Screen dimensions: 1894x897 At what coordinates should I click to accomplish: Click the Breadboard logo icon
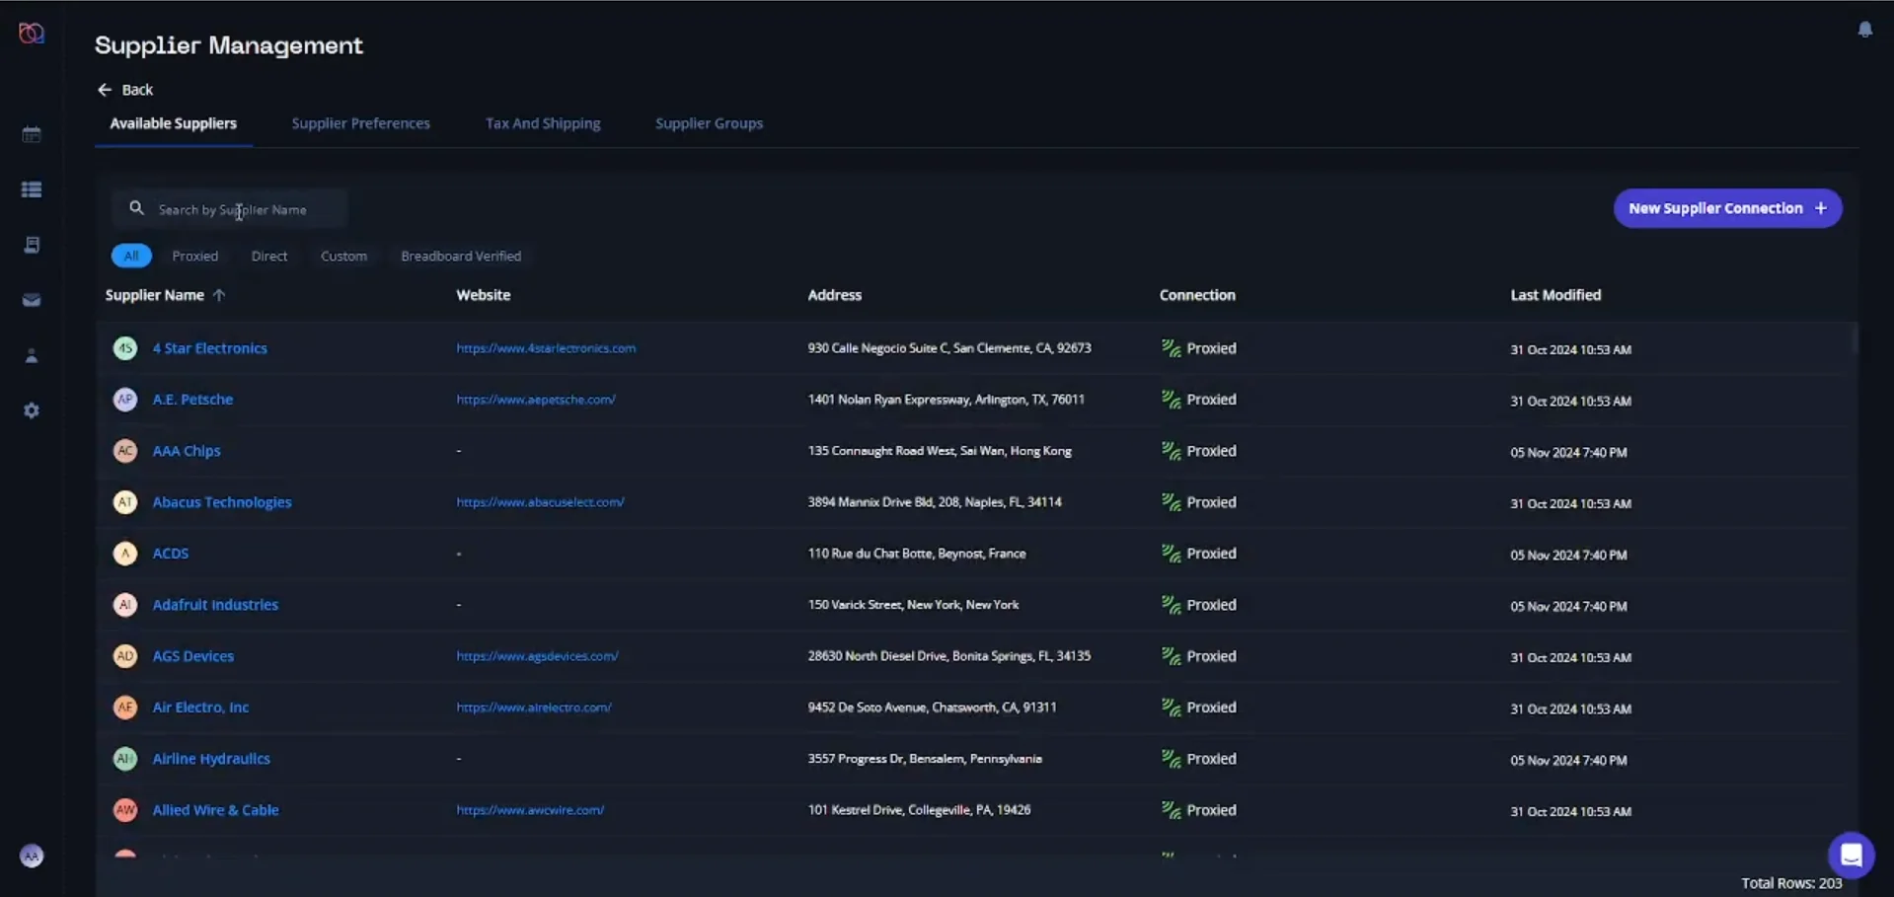click(x=32, y=34)
